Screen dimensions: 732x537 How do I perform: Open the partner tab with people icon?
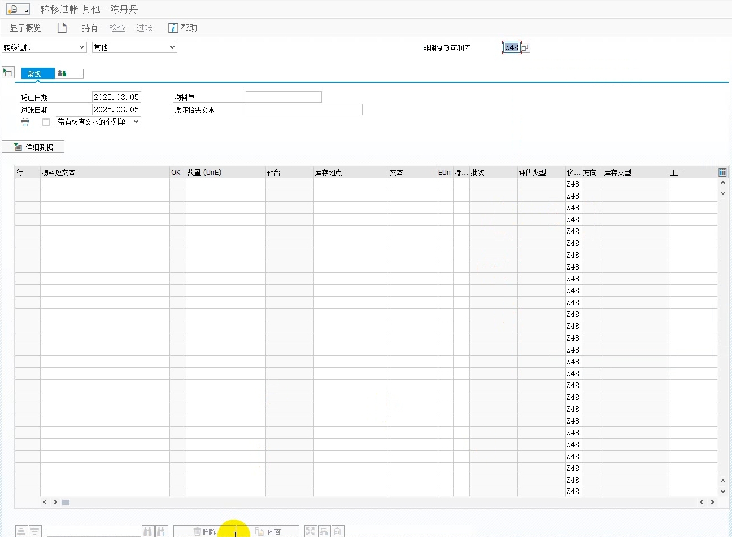[69, 73]
